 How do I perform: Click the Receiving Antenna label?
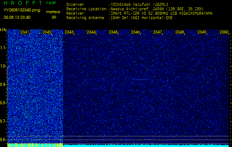click(85, 18)
